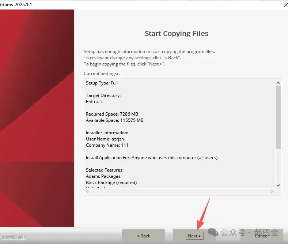Screen dimensions: 288x244
Task: Click the Basic Package (required) entry
Action: pos(111,183)
